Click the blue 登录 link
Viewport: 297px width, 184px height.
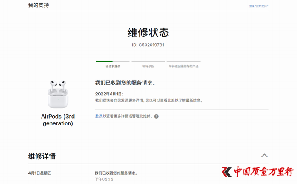(x=99, y=117)
